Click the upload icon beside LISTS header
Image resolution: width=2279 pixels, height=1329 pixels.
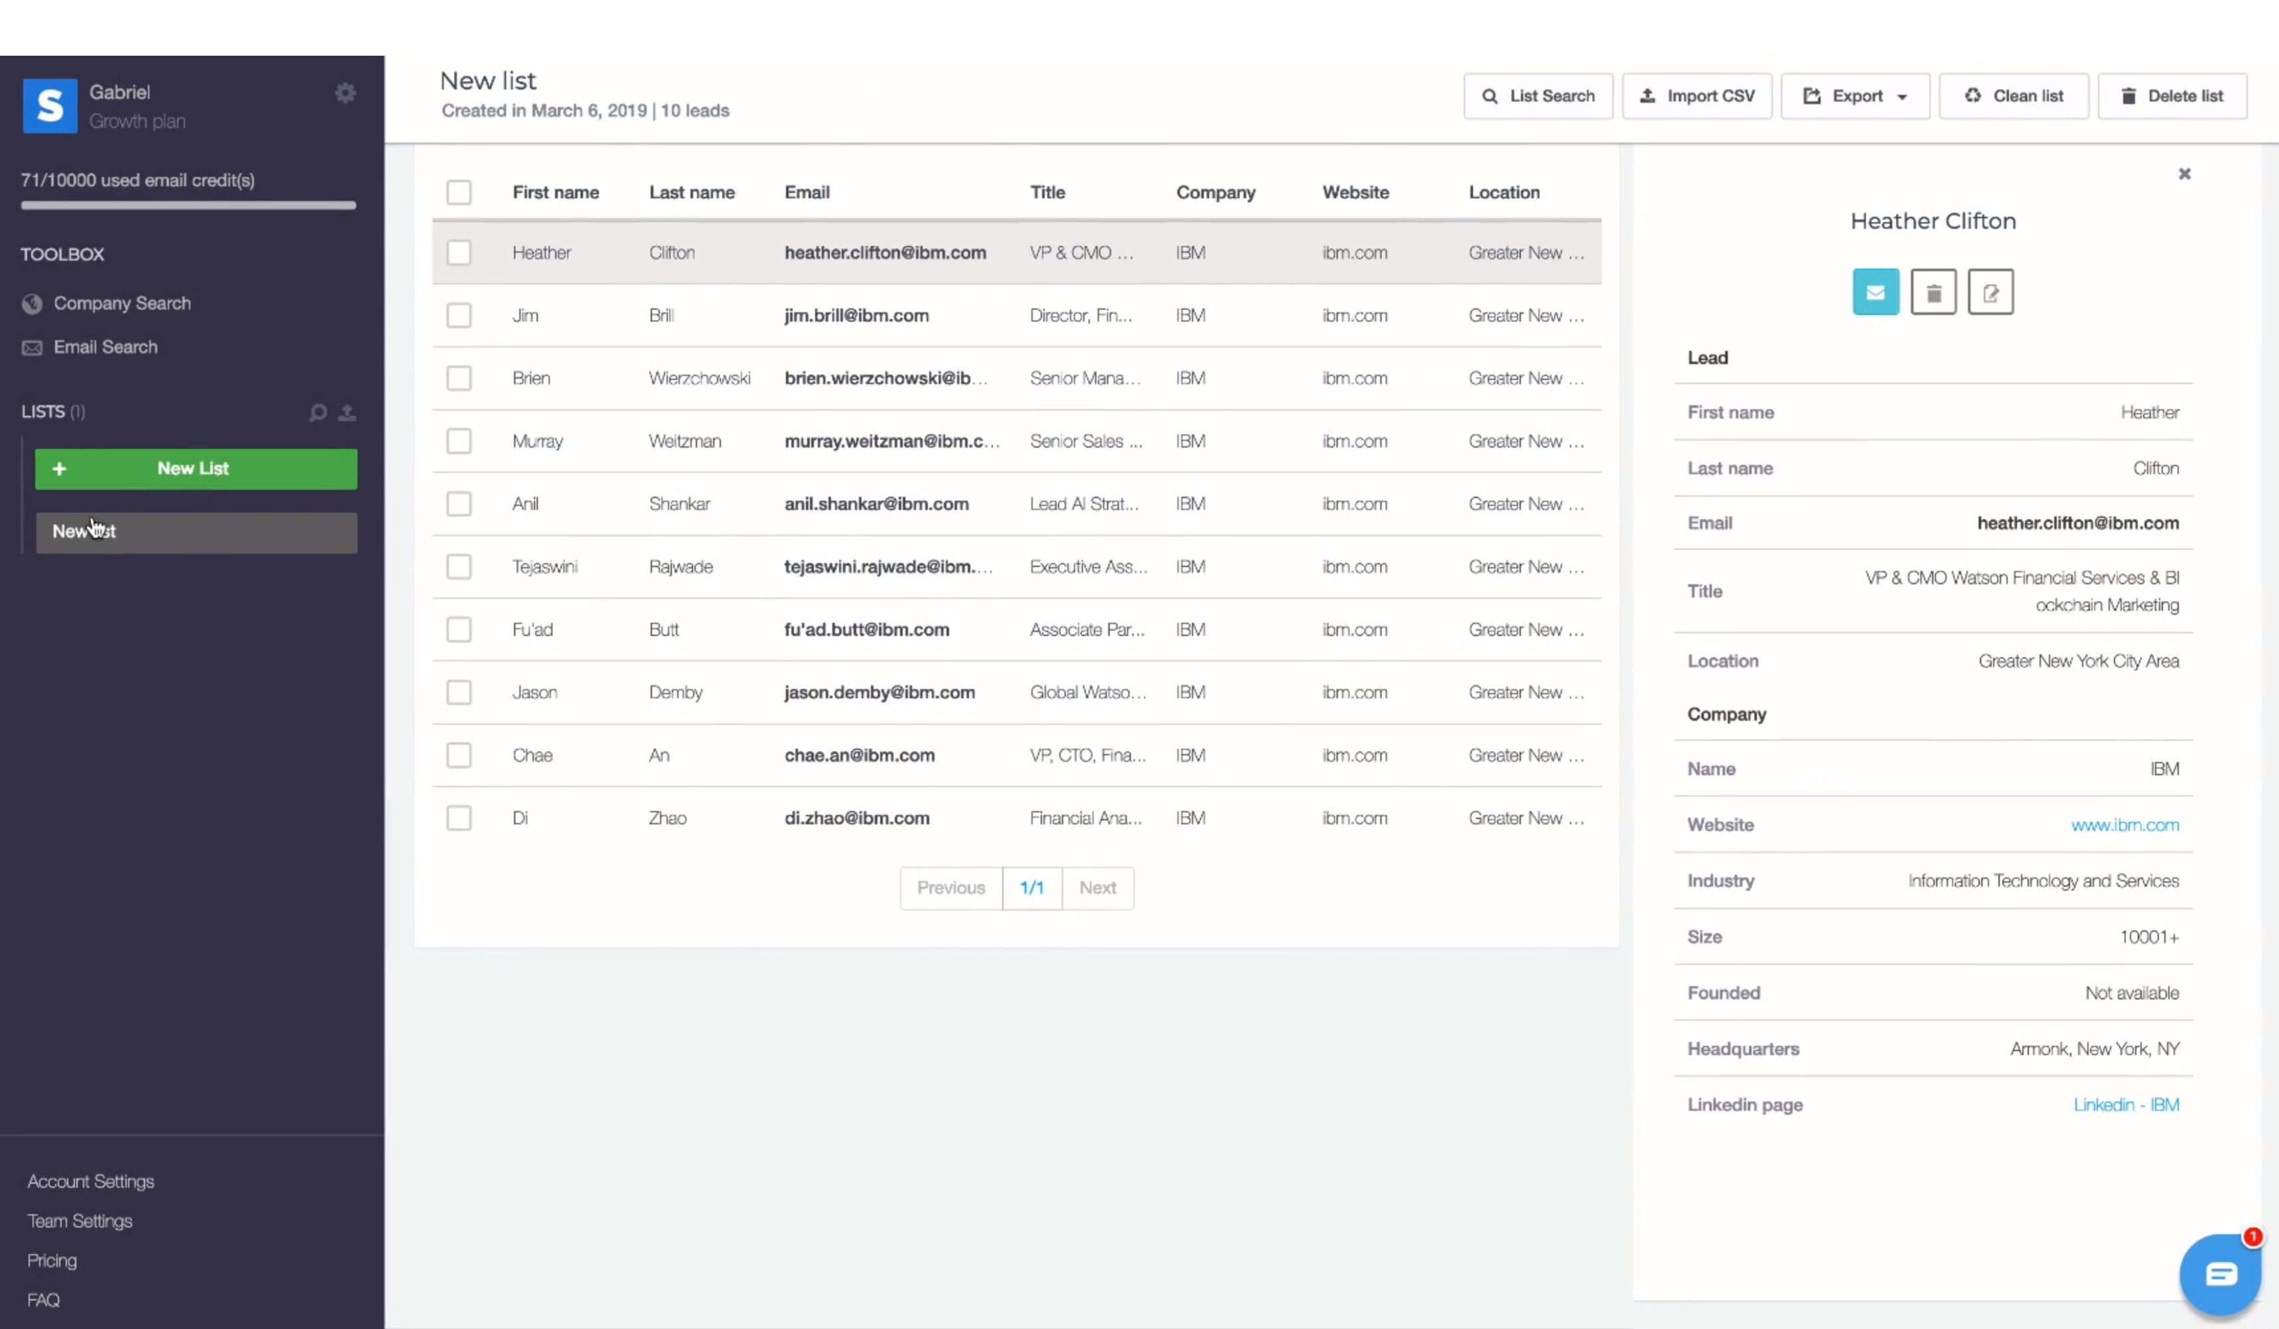point(348,413)
